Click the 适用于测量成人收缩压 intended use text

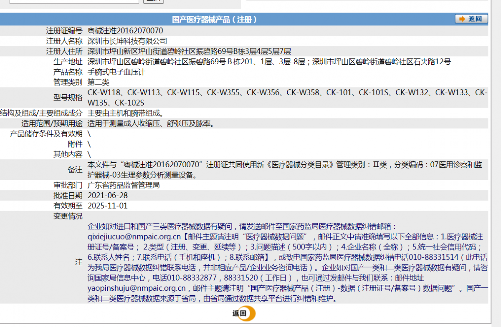pyautogui.click(x=151, y=123)
